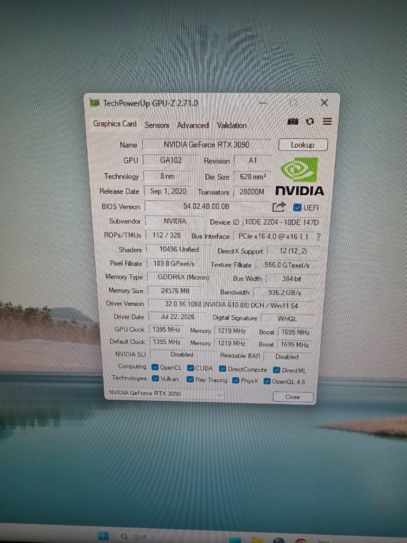Click the Texture Fillrate value 556.0 GTexel/s

tap(287, 265)
